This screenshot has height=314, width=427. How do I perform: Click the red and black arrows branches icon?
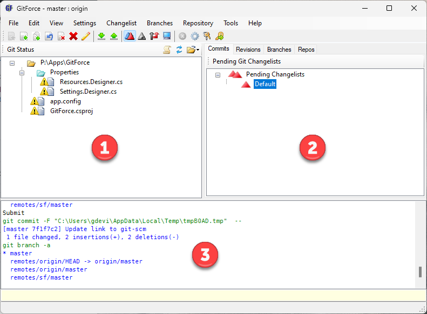(x=154, y=36)
